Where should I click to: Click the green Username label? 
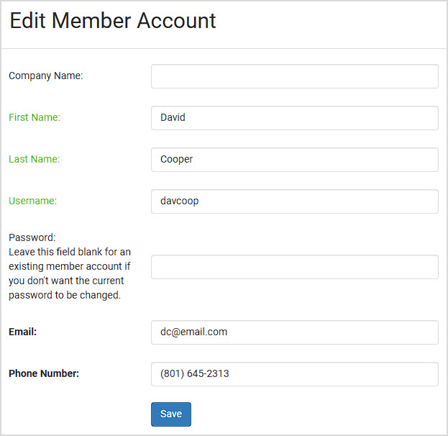pyautogui.click(x=32, y=201)
